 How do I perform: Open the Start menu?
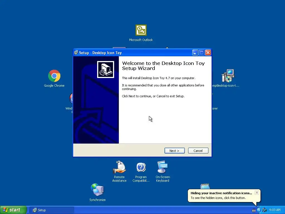pos(13,210)
